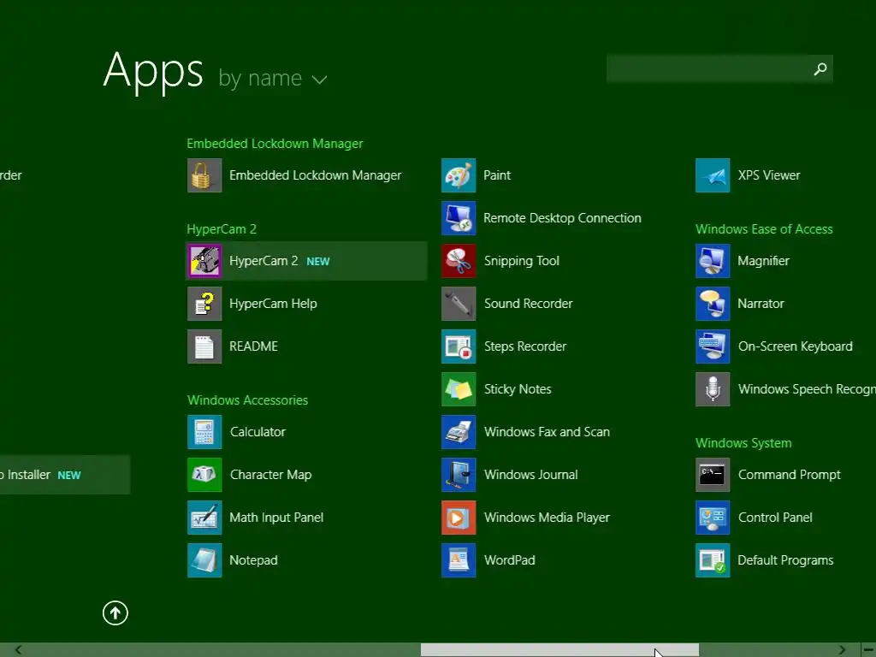Click the 'Windows Journal' label
Image resolution: width=876 pixels, height=657 pixels.
[530, 475]
